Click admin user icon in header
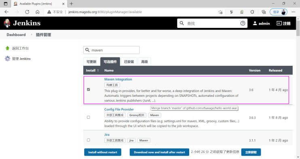Viewport: 300px width, 159px height. pyautogui.click(x=255, y=23)
